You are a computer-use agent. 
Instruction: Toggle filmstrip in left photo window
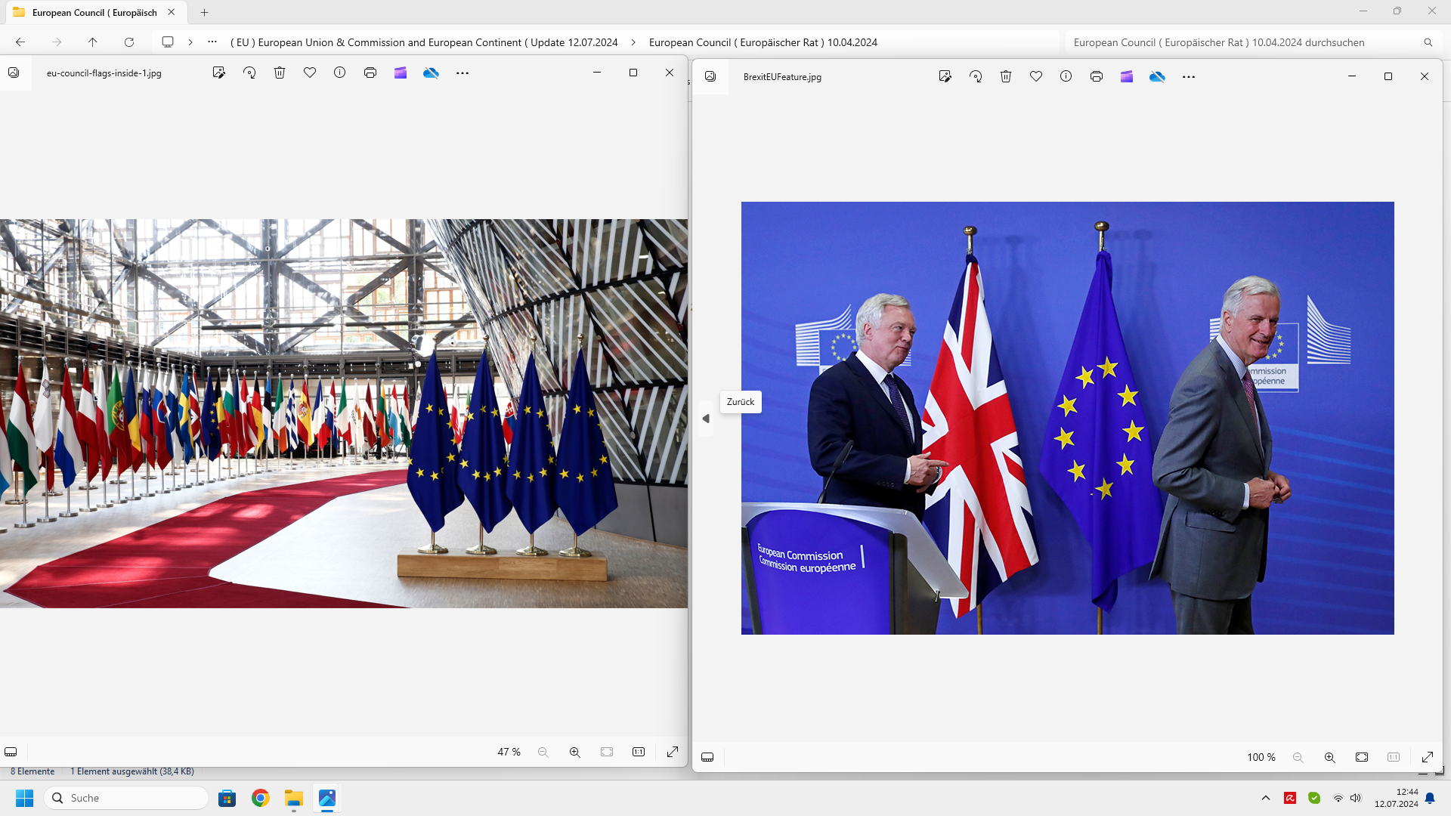tap(11, 752)
